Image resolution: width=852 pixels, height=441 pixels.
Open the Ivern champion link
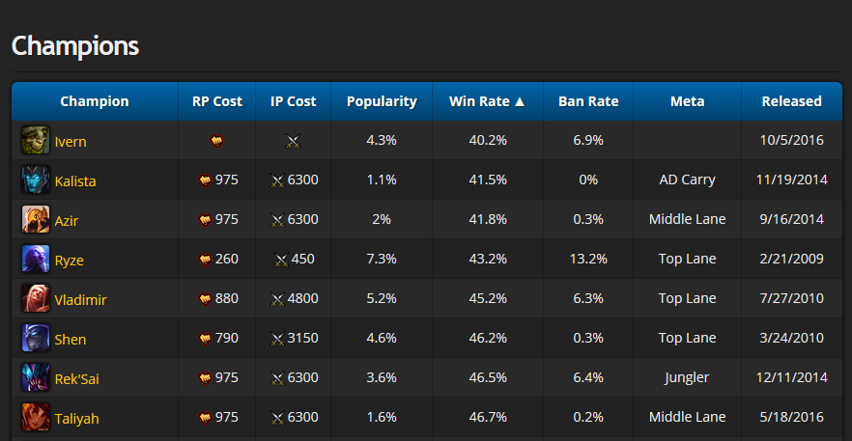[71, 142]
